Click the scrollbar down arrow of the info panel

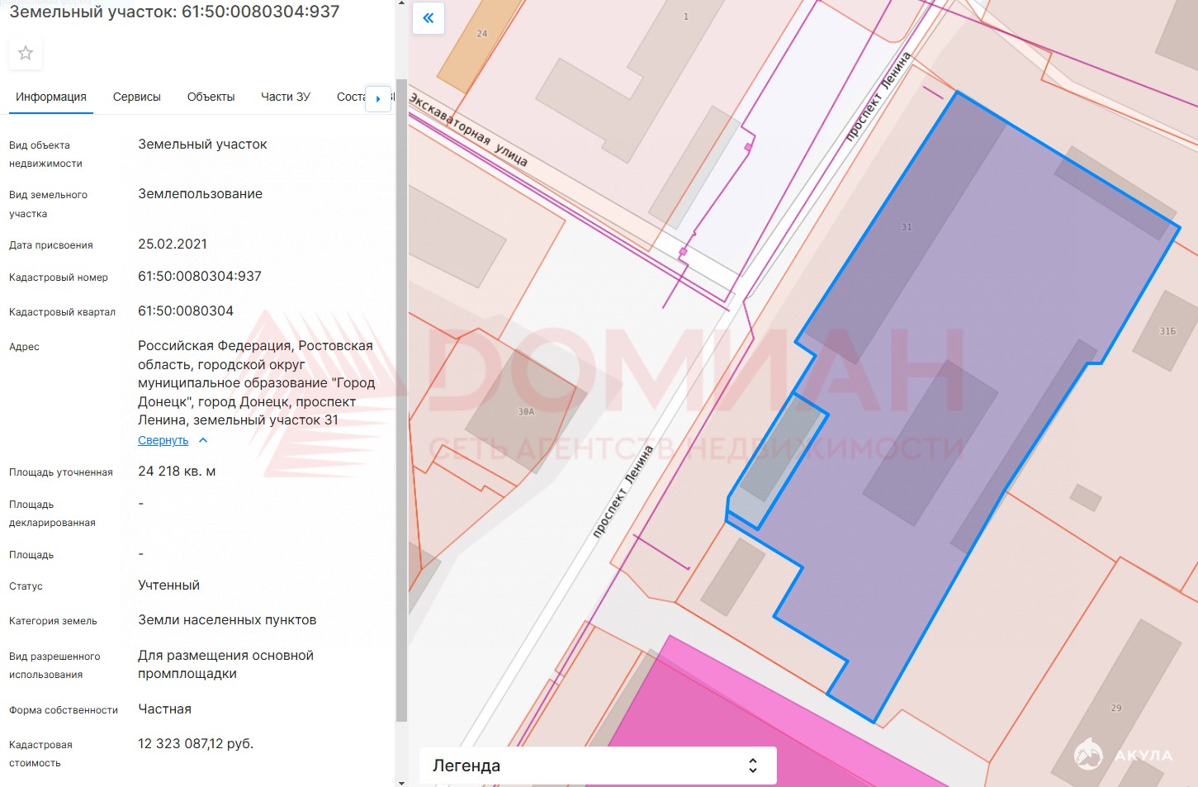401,782
